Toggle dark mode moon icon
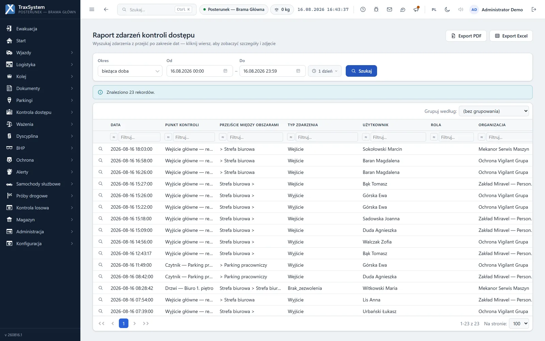Screen dimensions: 545x341 point(447,10)
